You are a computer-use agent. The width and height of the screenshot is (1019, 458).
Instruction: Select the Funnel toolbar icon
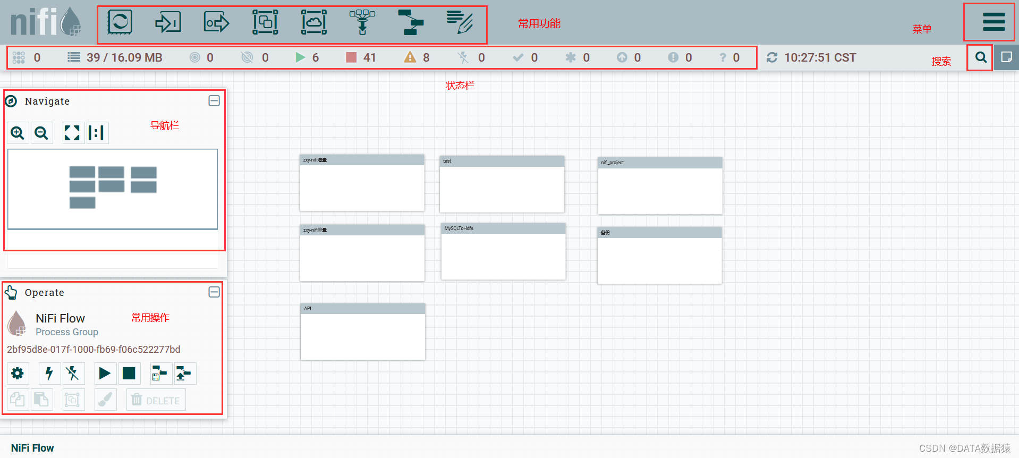click(362, 23)
